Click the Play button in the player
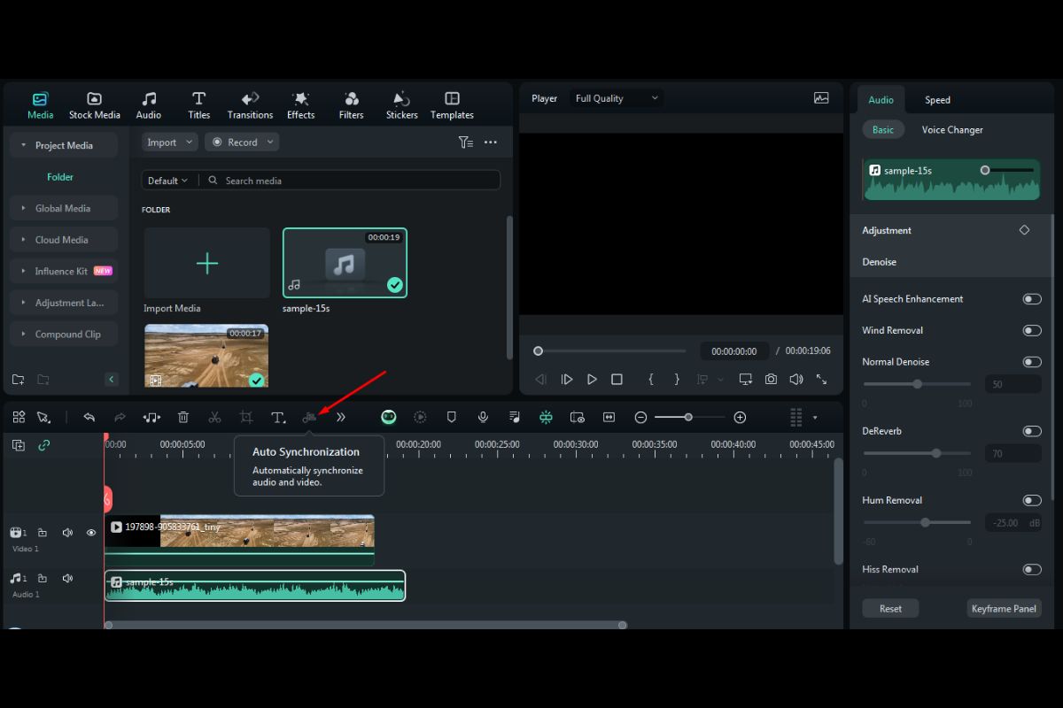1063x708 pixels. pyautogui.click(x=592, y=379)
